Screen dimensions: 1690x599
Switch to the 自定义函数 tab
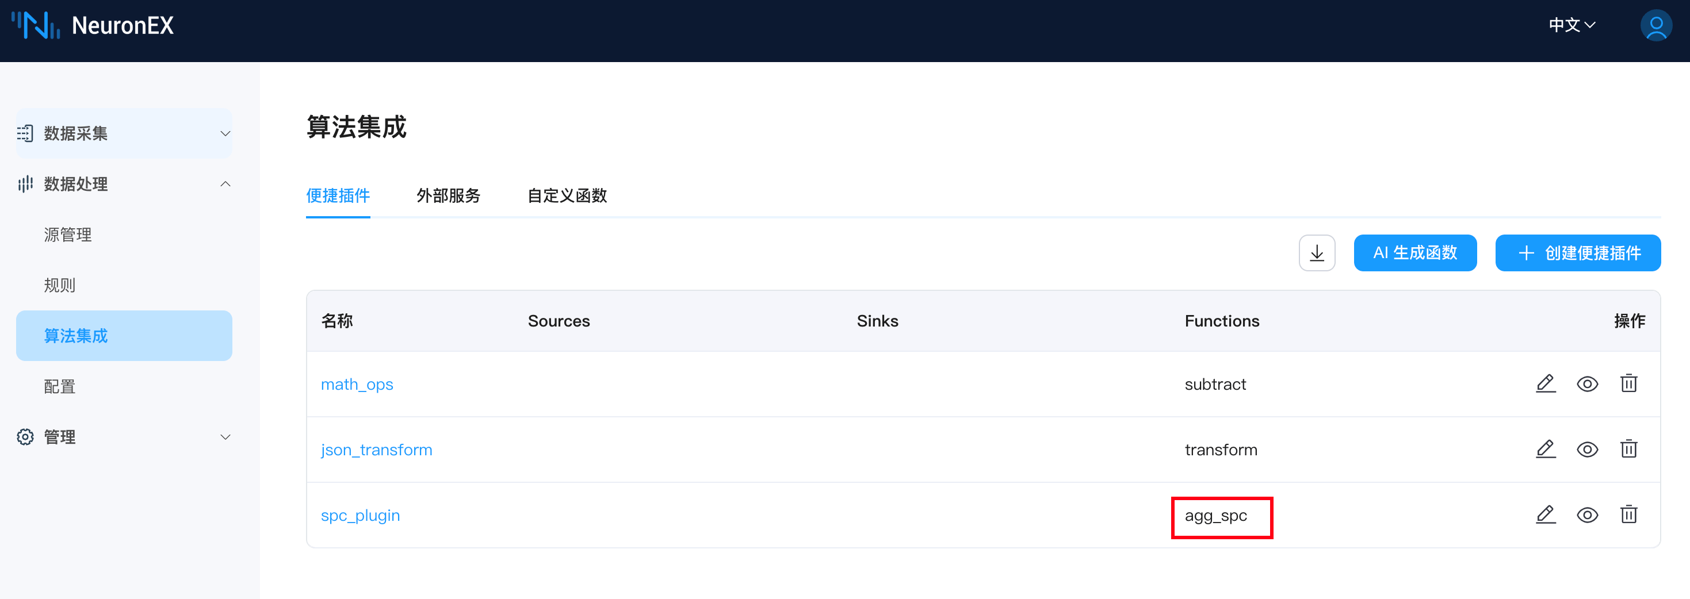click(x=567, y=195)
